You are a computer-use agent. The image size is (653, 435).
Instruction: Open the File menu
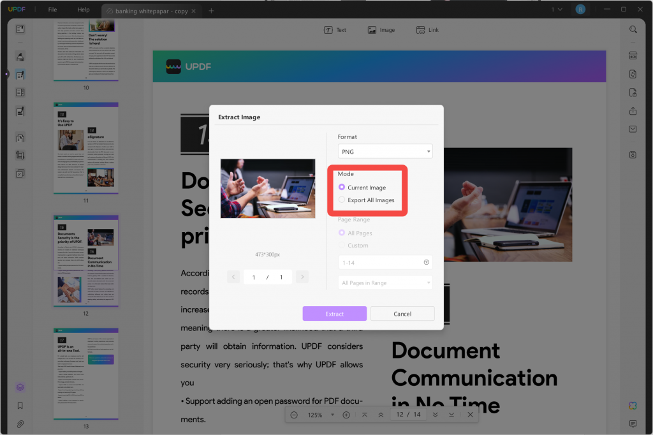pyautogui.click(x=52, y=10)
